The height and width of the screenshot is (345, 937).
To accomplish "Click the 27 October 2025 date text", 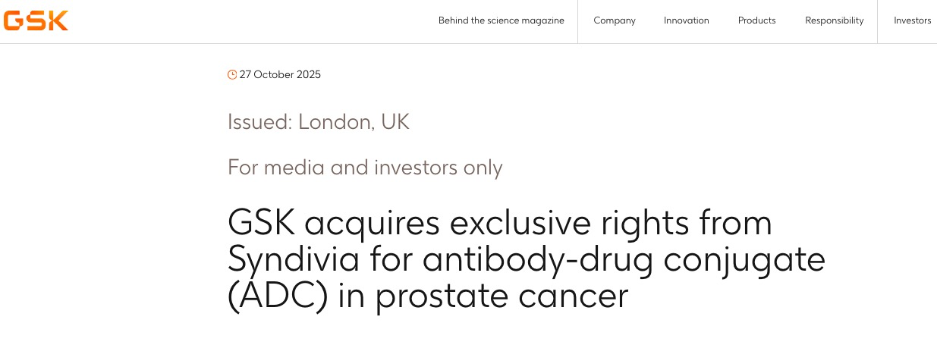I will (x=280, y=74).
